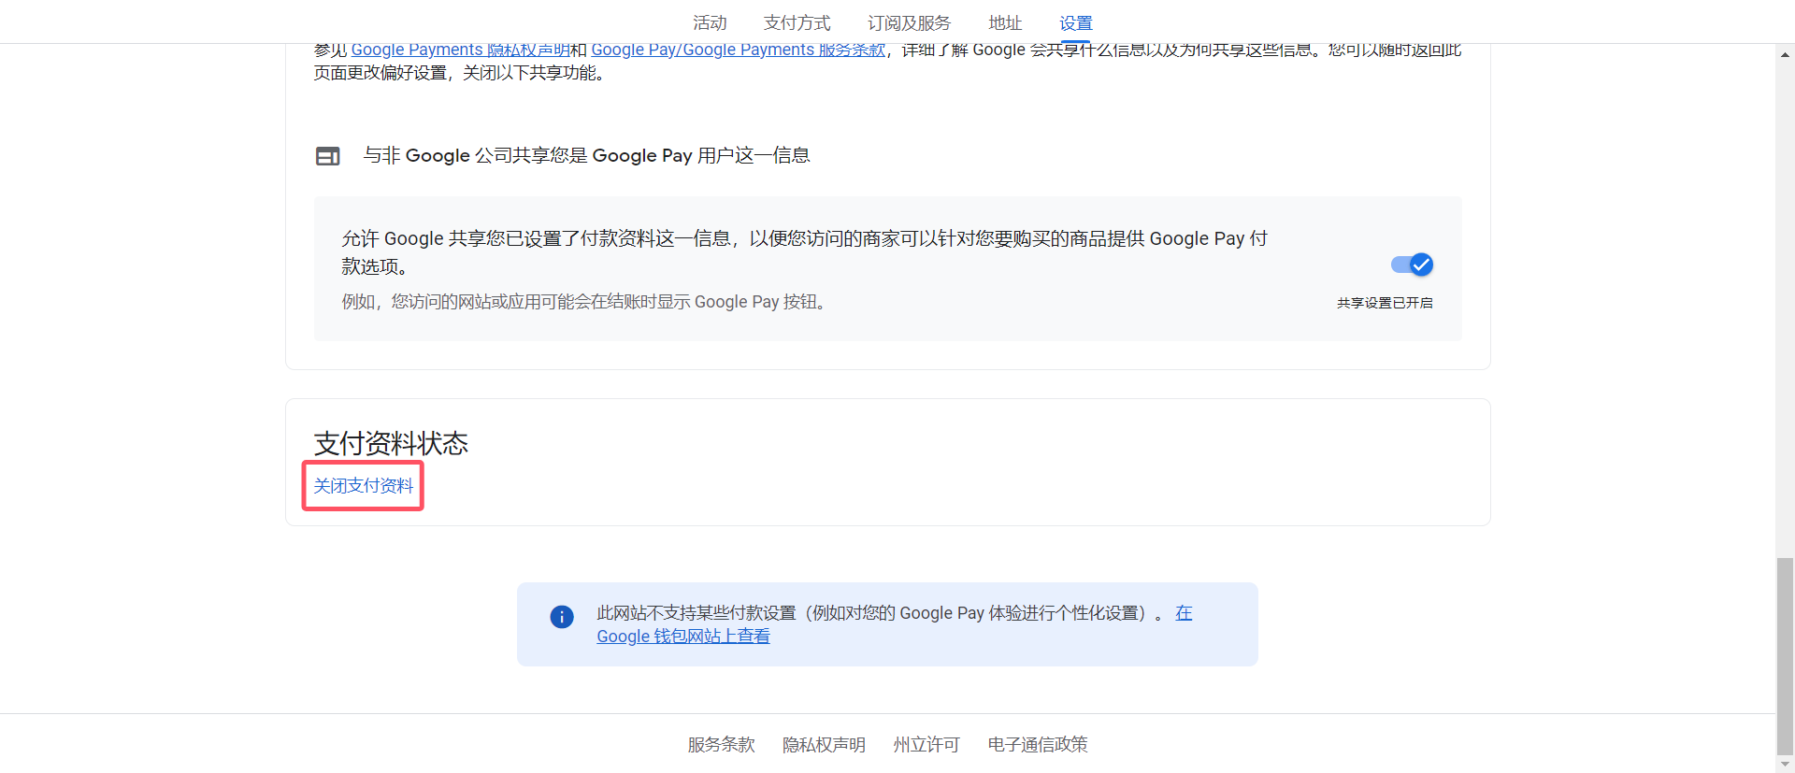The image size is (1795, 773).
Task: Click the vertical scrollbar thumb
Action: 1785,654
